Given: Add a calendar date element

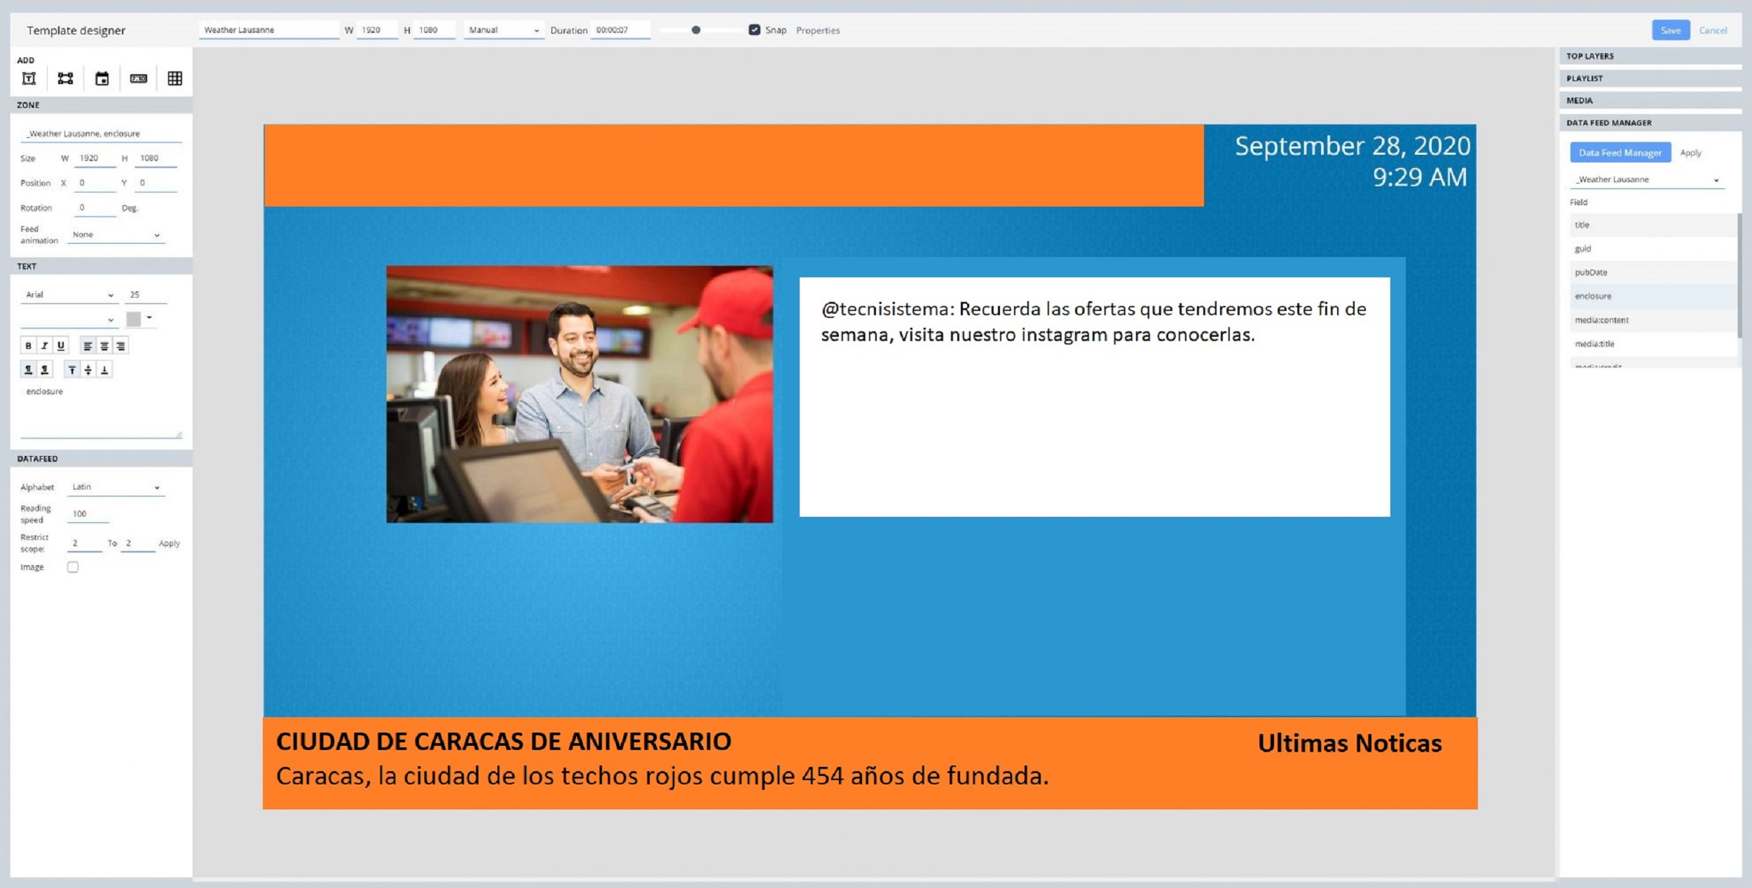Looking at the screenshot, I should point(102,78).
